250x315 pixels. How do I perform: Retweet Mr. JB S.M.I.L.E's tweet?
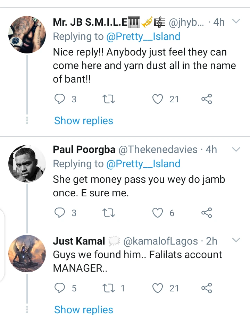click(x=109, y=100)
